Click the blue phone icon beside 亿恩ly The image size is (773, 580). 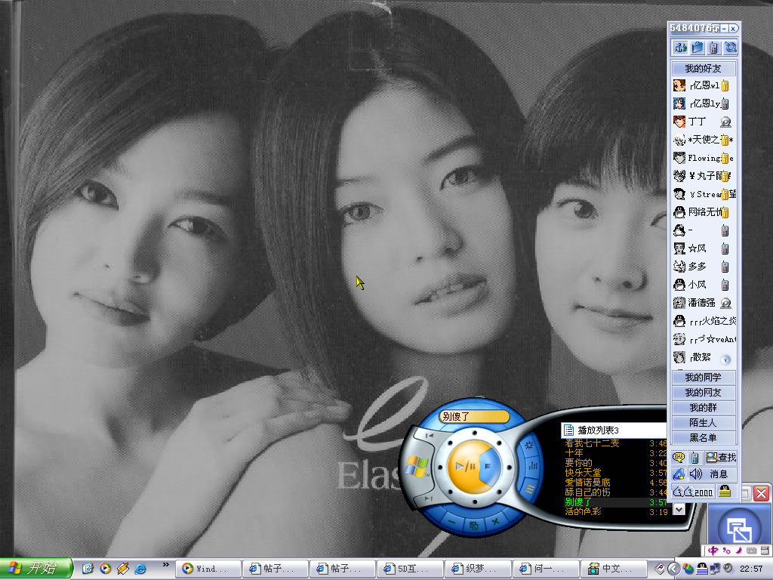[725, 103]
